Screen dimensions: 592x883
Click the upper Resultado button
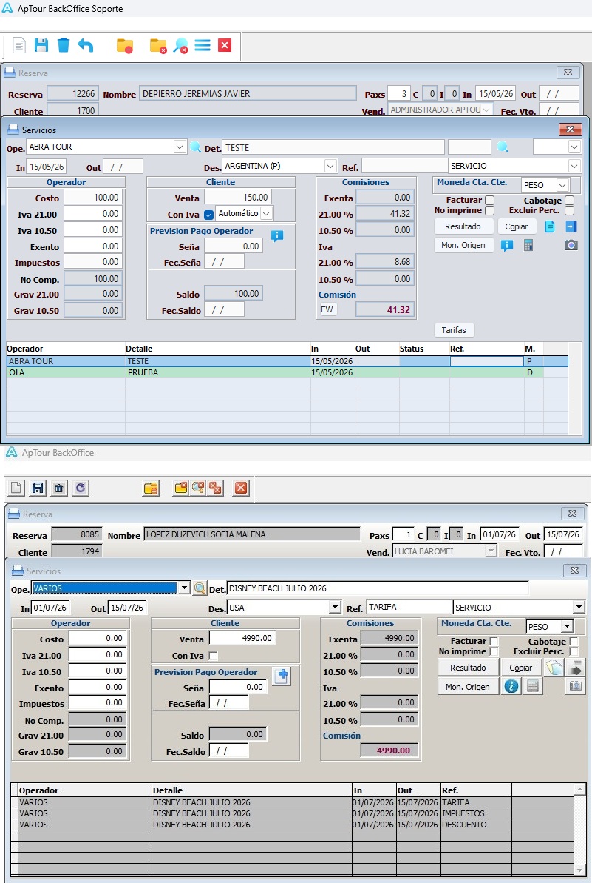tap(463, 226)
